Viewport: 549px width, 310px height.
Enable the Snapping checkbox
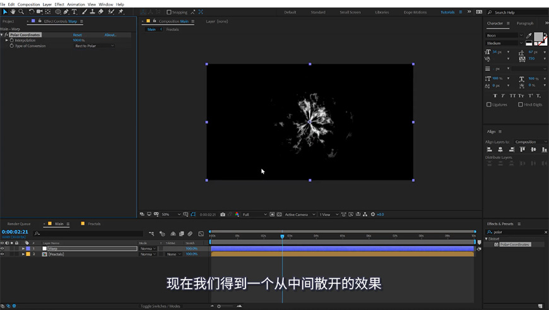[x=169, y=12]
